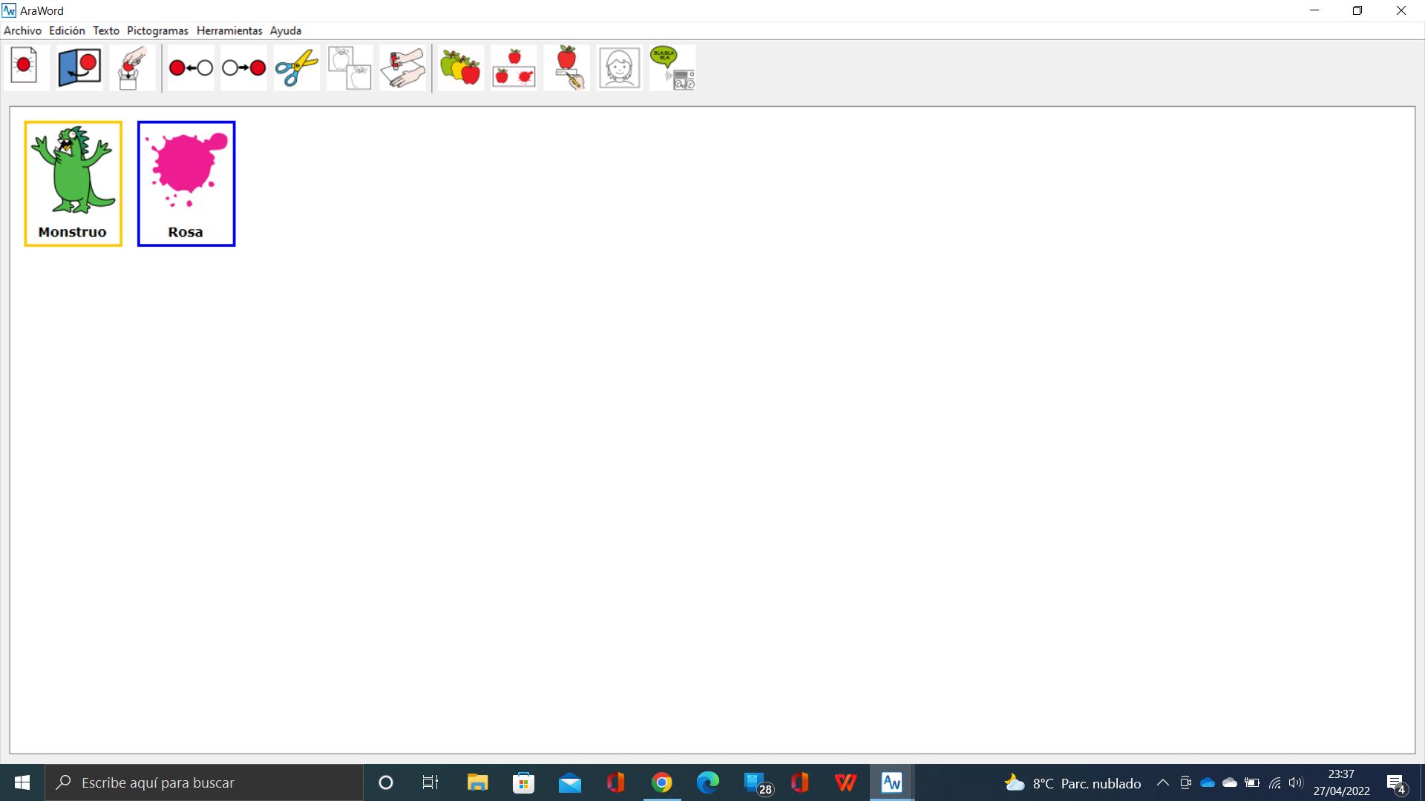Expand the system tray hidden icons chevron

pyautogui.click(x=1163, y=782)
